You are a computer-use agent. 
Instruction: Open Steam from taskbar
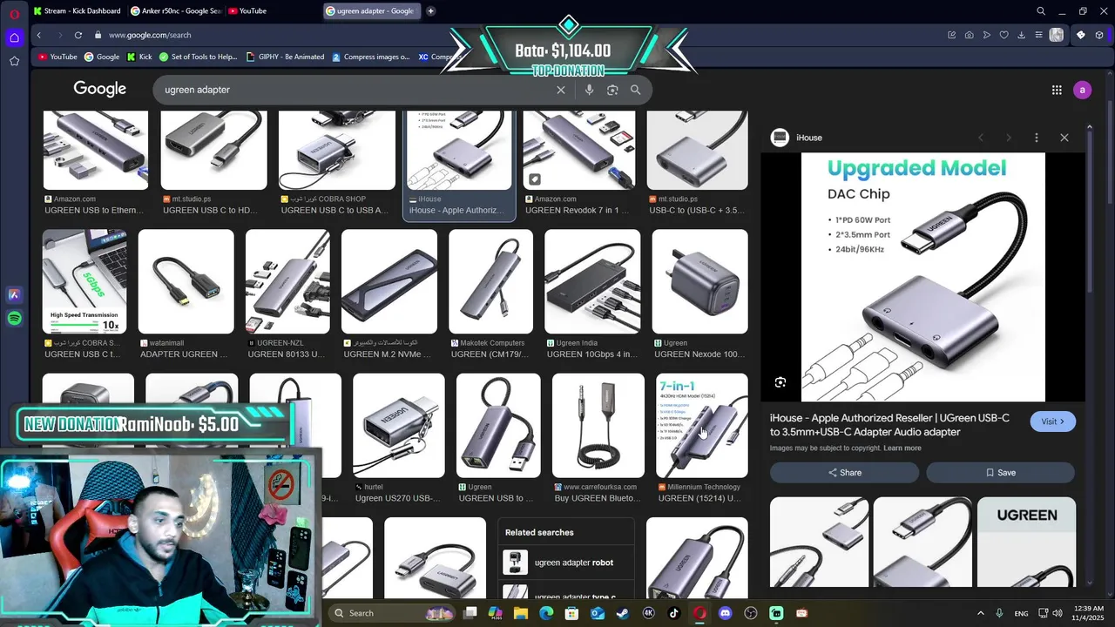[623, 613]
